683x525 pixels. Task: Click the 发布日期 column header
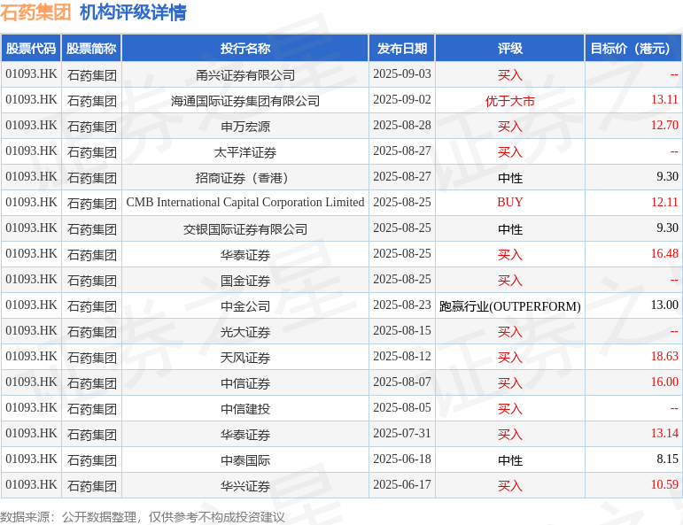402,48
